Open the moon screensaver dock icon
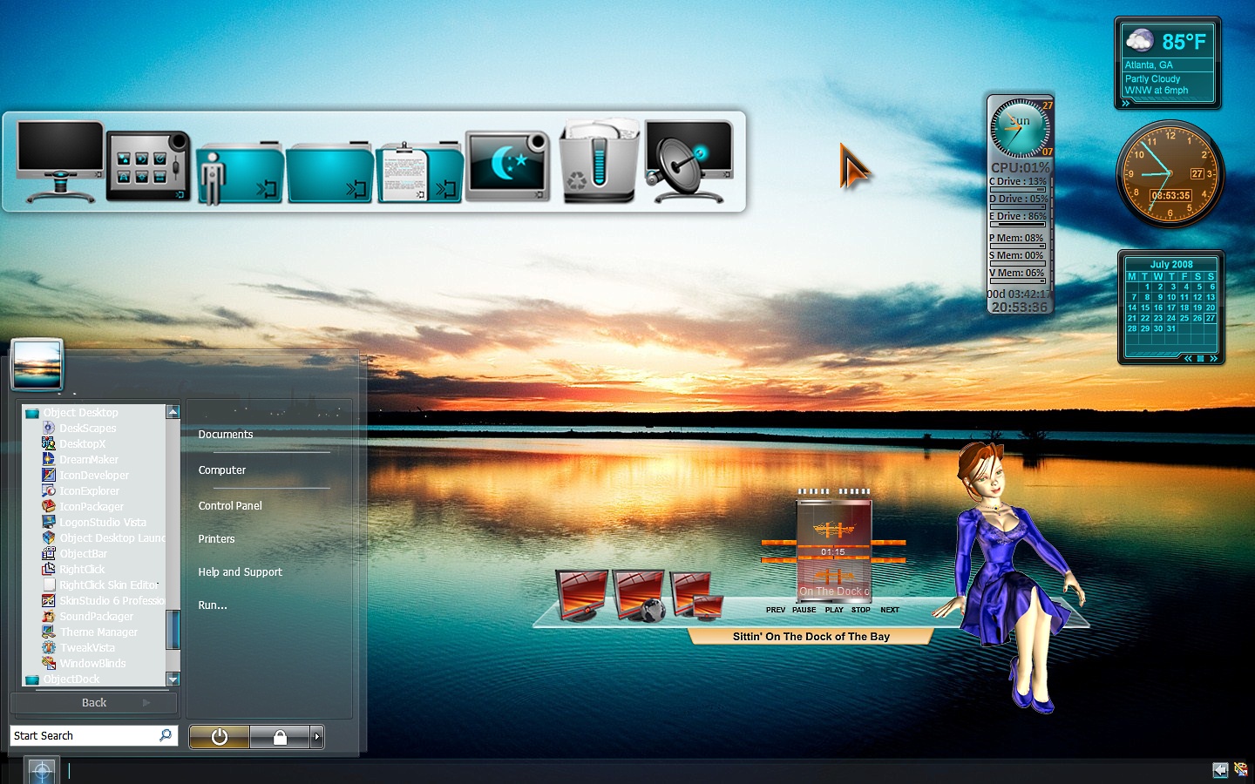The width and height of the screenshot is (1255, 784). click(508, 166)
